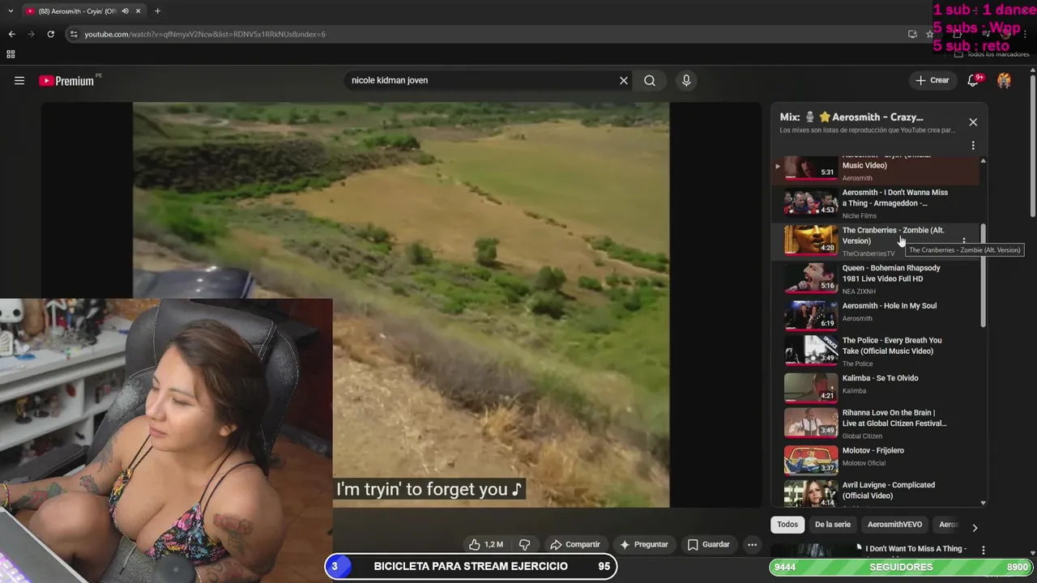Open browser apps grid shortcut
The image size is (1037, 583).
tap(11, 54)
